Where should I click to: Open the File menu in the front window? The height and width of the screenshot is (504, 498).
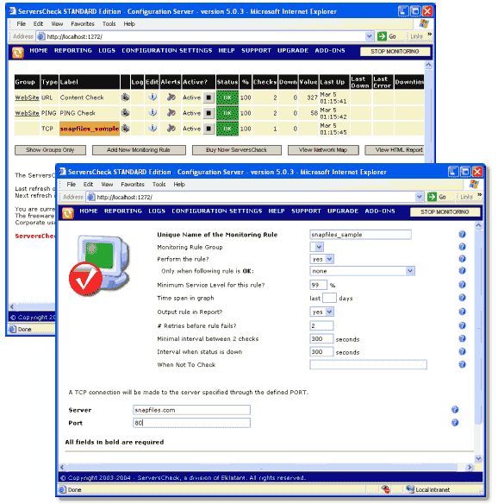tap(72, 184)
